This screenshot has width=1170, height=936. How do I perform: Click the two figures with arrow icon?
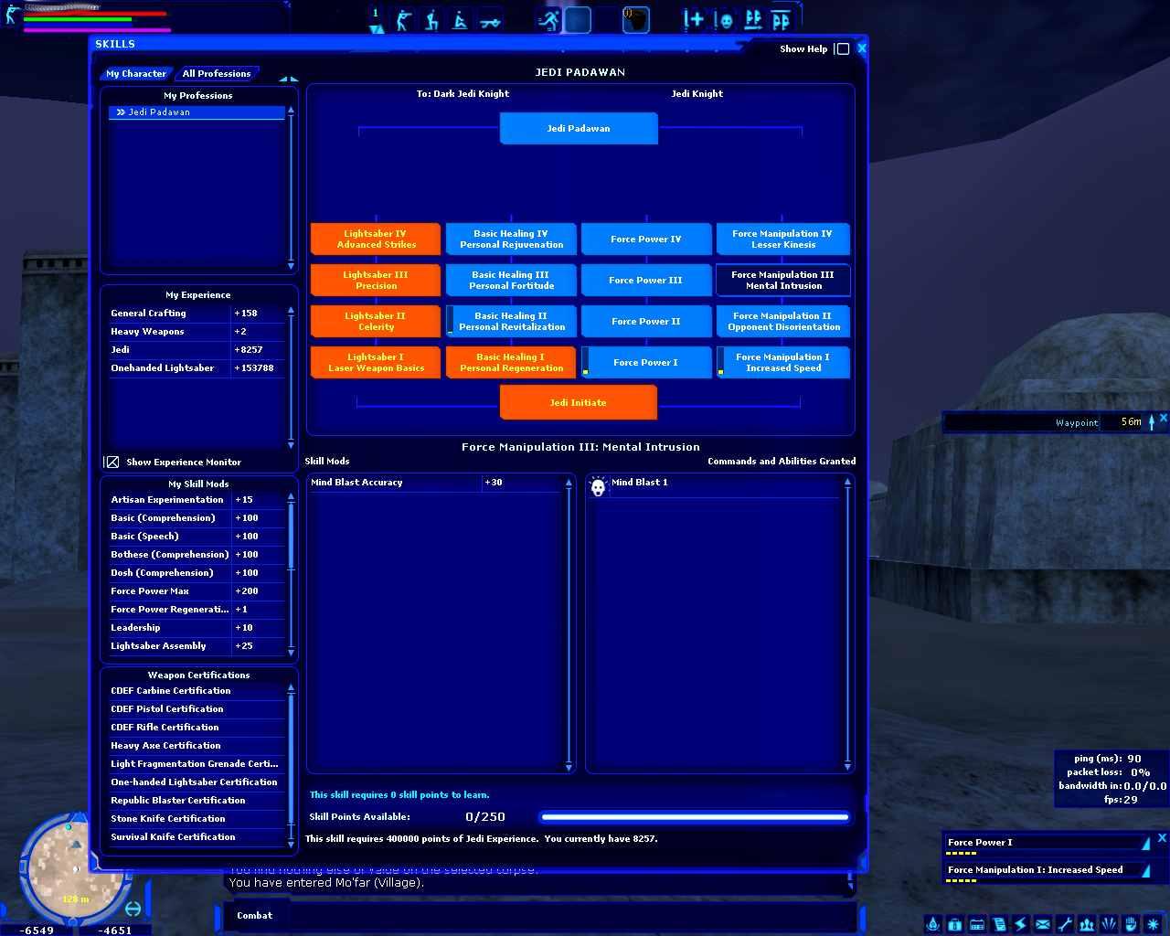[753, 19]
